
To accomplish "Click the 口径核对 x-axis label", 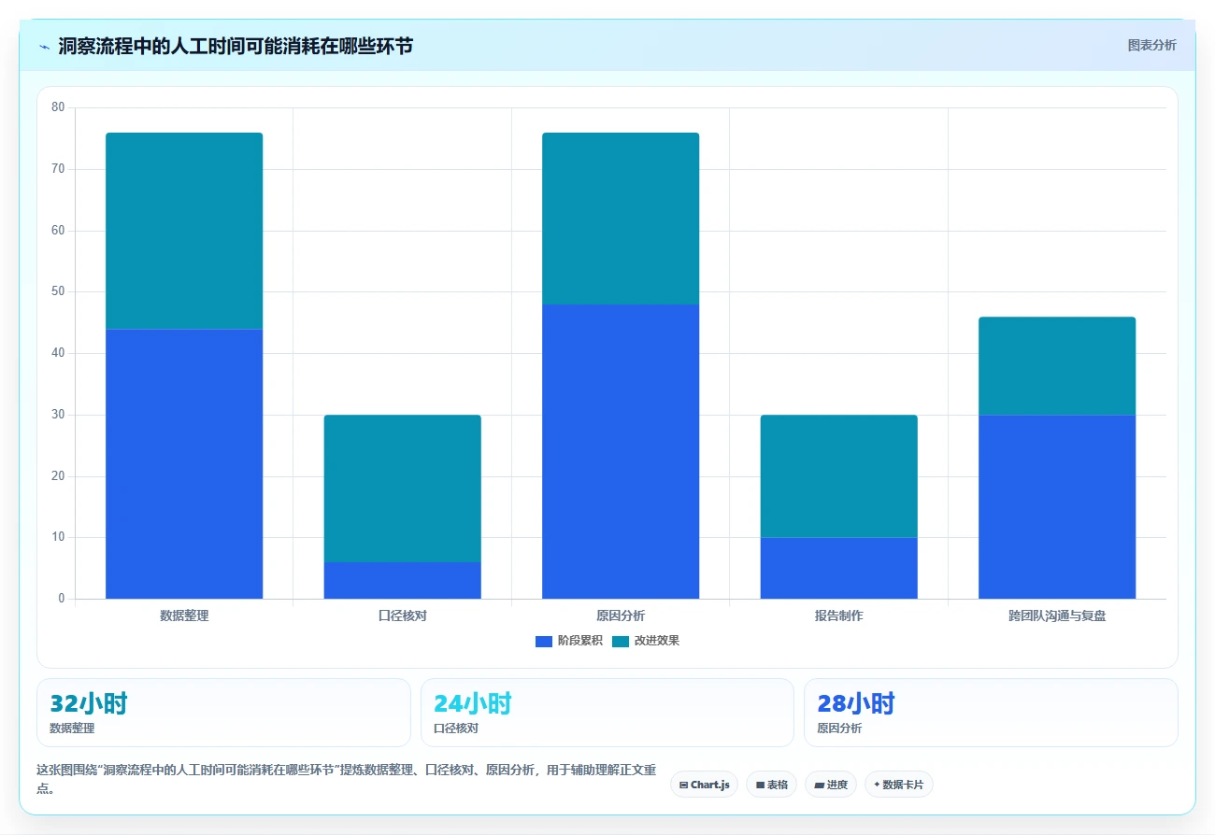I will (x=403, y=616).
